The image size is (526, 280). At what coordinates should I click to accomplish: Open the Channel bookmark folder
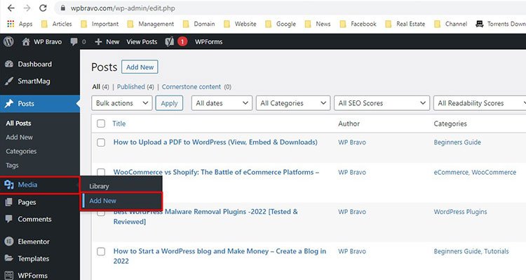(x=450, y=24)
